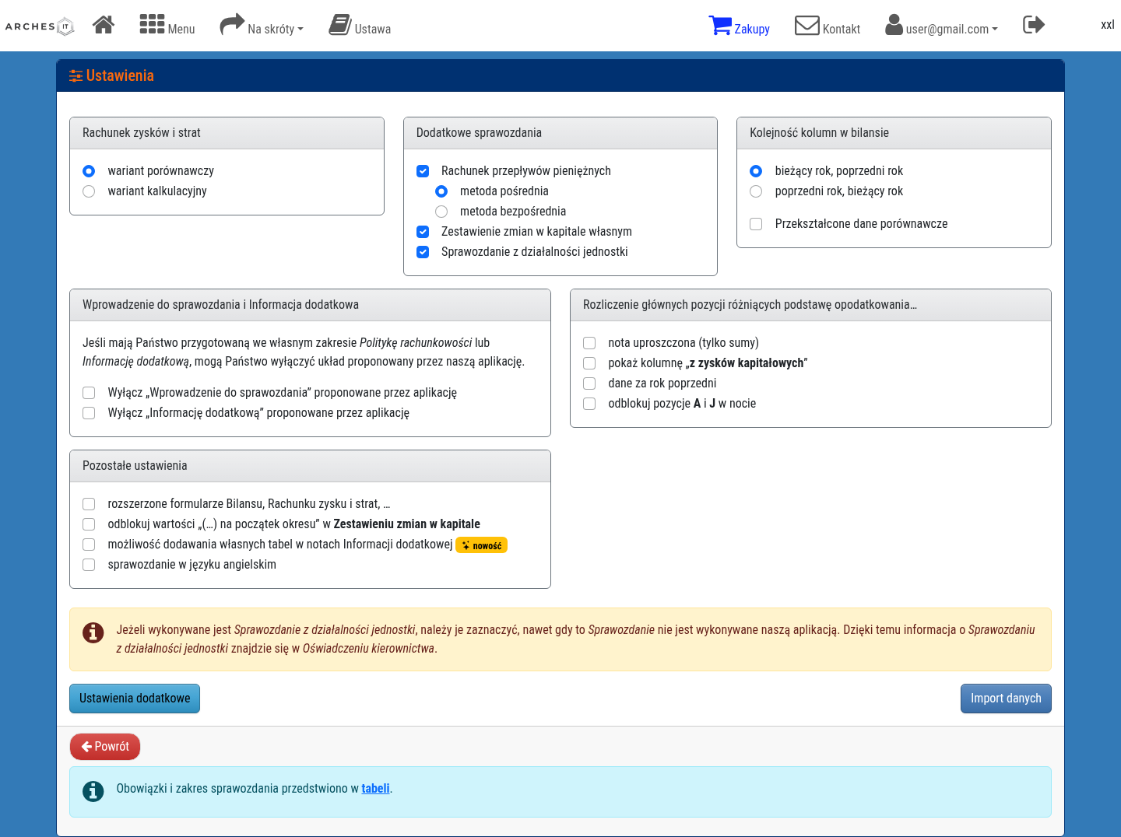1121x837 pixels.
Task: Click the Arches IT logo
Action: pyautogui.click(x=40, y=26)
